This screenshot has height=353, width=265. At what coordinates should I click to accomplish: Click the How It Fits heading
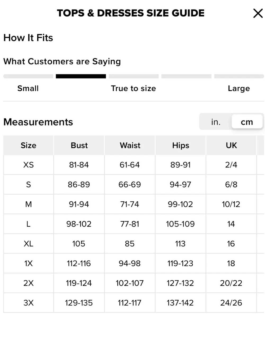click(x=28, y=38)
